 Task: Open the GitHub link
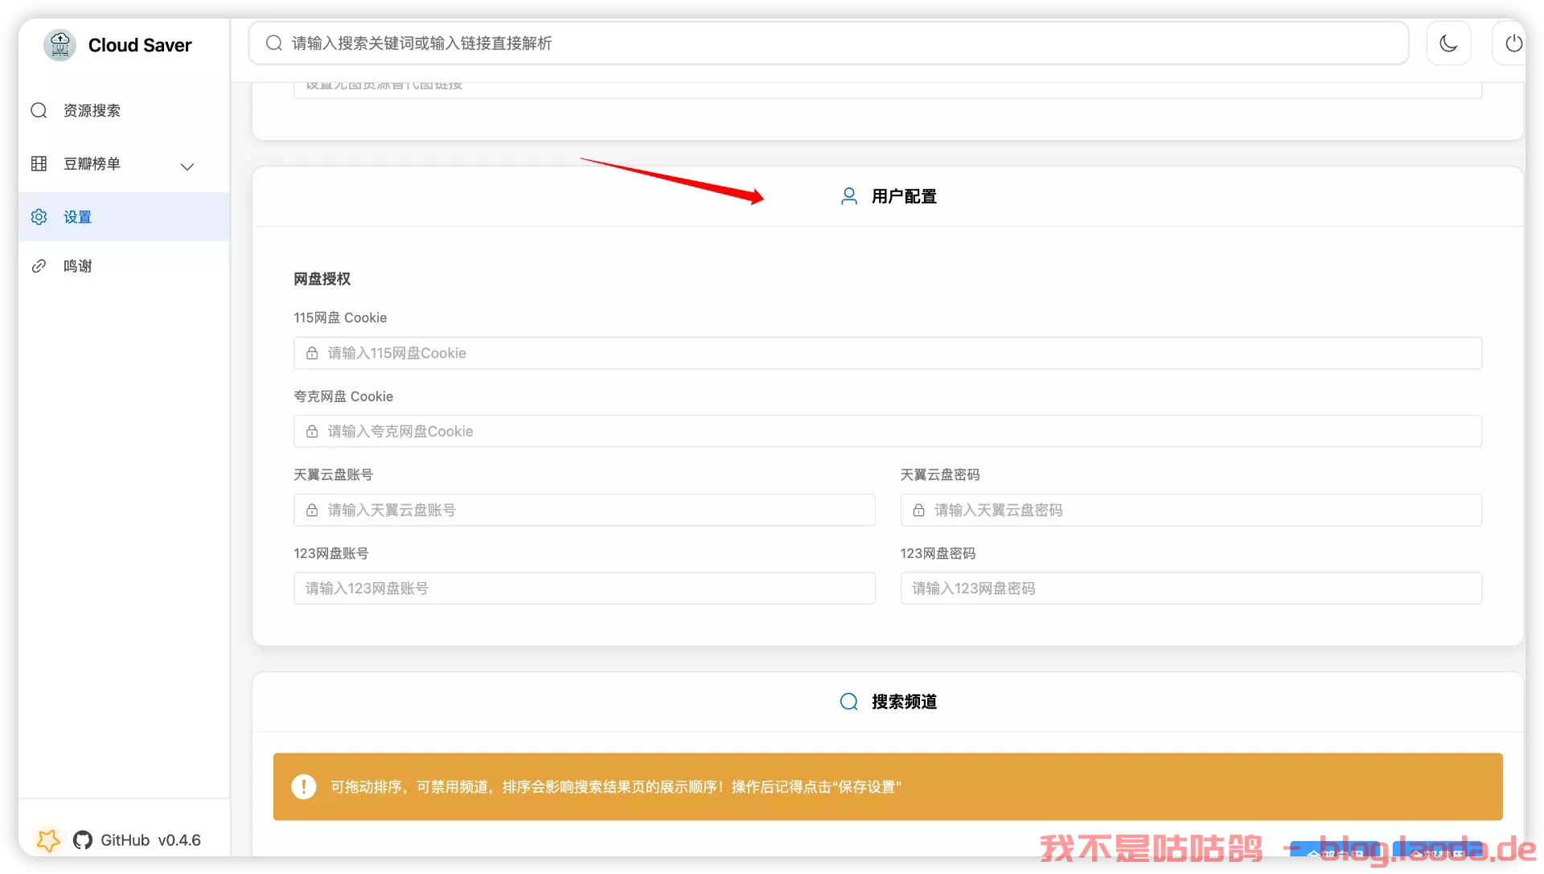point(125,840)
